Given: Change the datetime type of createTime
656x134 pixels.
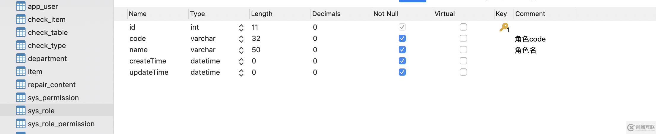Looking at the screenshot, I should point(241,61).
